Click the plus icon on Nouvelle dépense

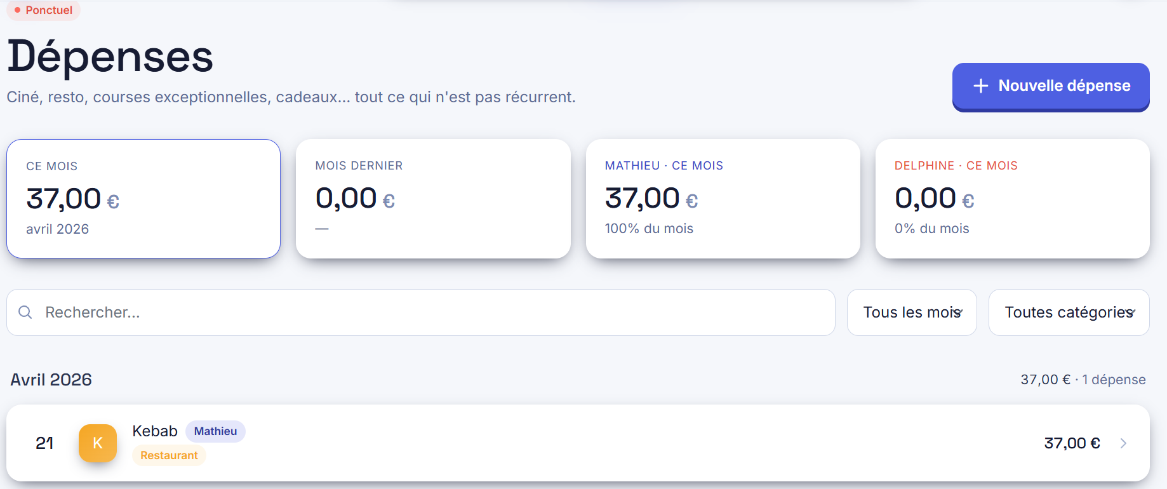(982, 86)
